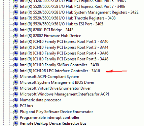Click icon beside Numeric data processor

16,100
